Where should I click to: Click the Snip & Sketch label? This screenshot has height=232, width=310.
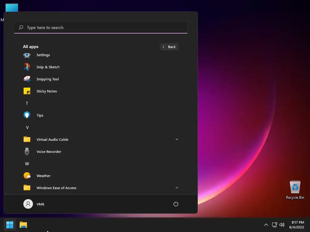point(48,67)
